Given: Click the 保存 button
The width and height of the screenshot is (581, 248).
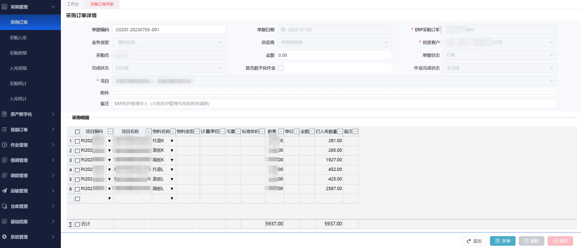Looking at the screenshot, I should [x=560, y=241].
